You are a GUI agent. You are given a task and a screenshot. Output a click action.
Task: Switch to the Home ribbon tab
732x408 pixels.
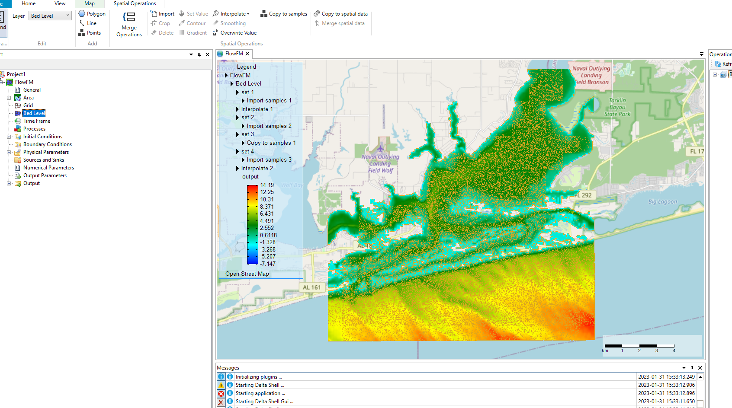coord(29,3)
